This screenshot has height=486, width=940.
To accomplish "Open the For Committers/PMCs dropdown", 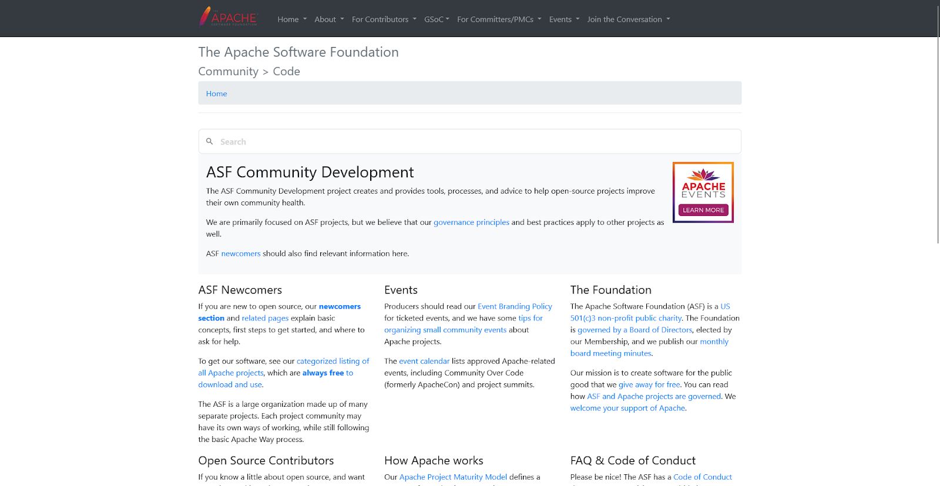I will (x=499, y=19).
